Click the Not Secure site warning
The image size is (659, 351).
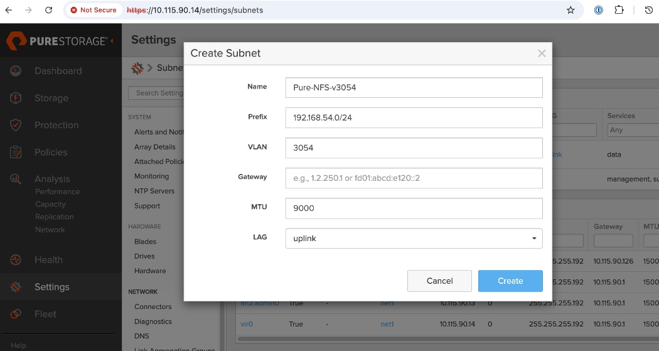(x=94, y=10)
